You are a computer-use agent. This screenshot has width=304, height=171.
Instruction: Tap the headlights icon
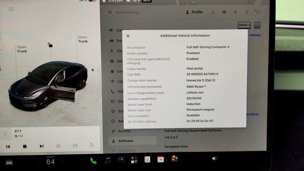pyautogui.click(x=11, y=9)
